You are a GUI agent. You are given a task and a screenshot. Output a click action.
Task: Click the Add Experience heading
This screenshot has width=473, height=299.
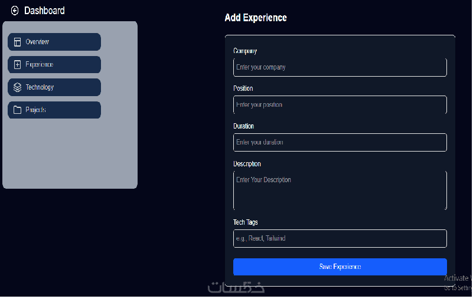tap(256, 18)
